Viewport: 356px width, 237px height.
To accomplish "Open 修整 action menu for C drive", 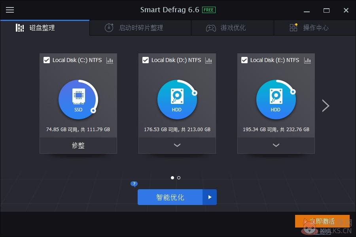I will click(78, 145).
